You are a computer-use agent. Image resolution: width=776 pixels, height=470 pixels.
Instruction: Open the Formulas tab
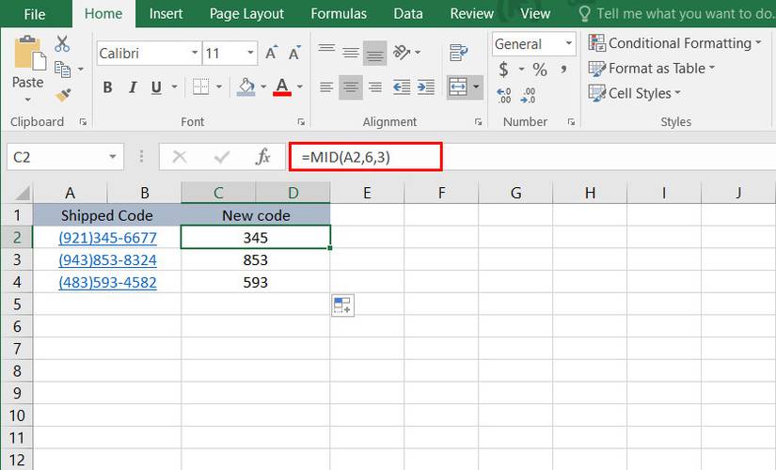(339, 14)
